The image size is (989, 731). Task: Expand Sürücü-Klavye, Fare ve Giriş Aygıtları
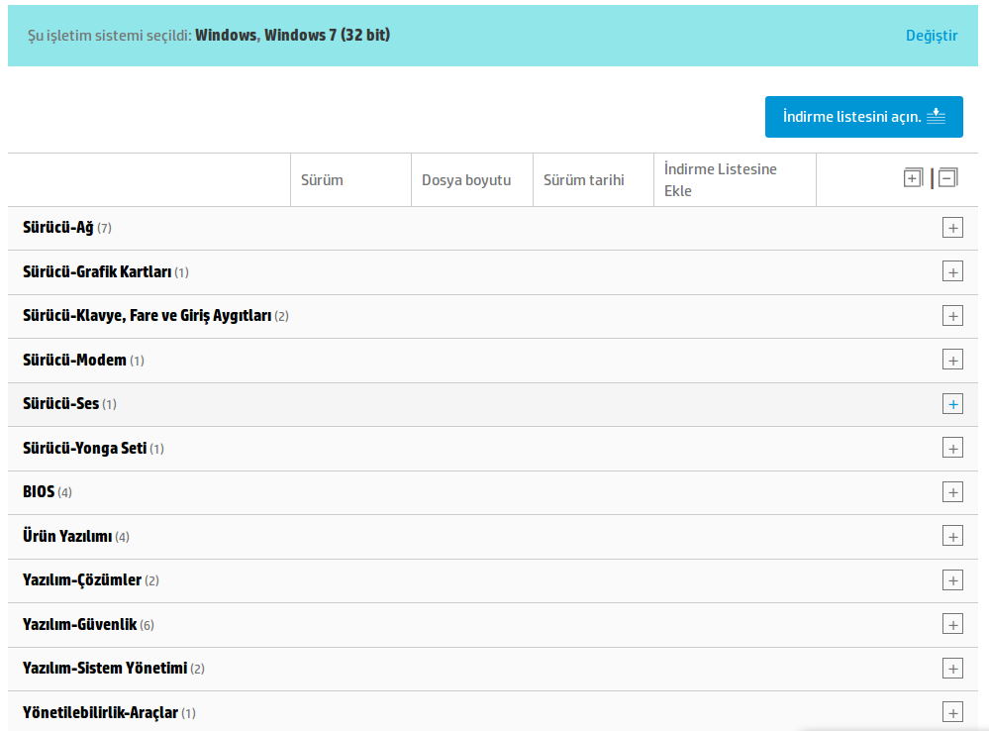952,316
